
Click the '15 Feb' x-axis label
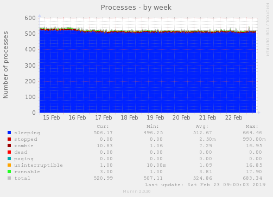click(52, 117)
